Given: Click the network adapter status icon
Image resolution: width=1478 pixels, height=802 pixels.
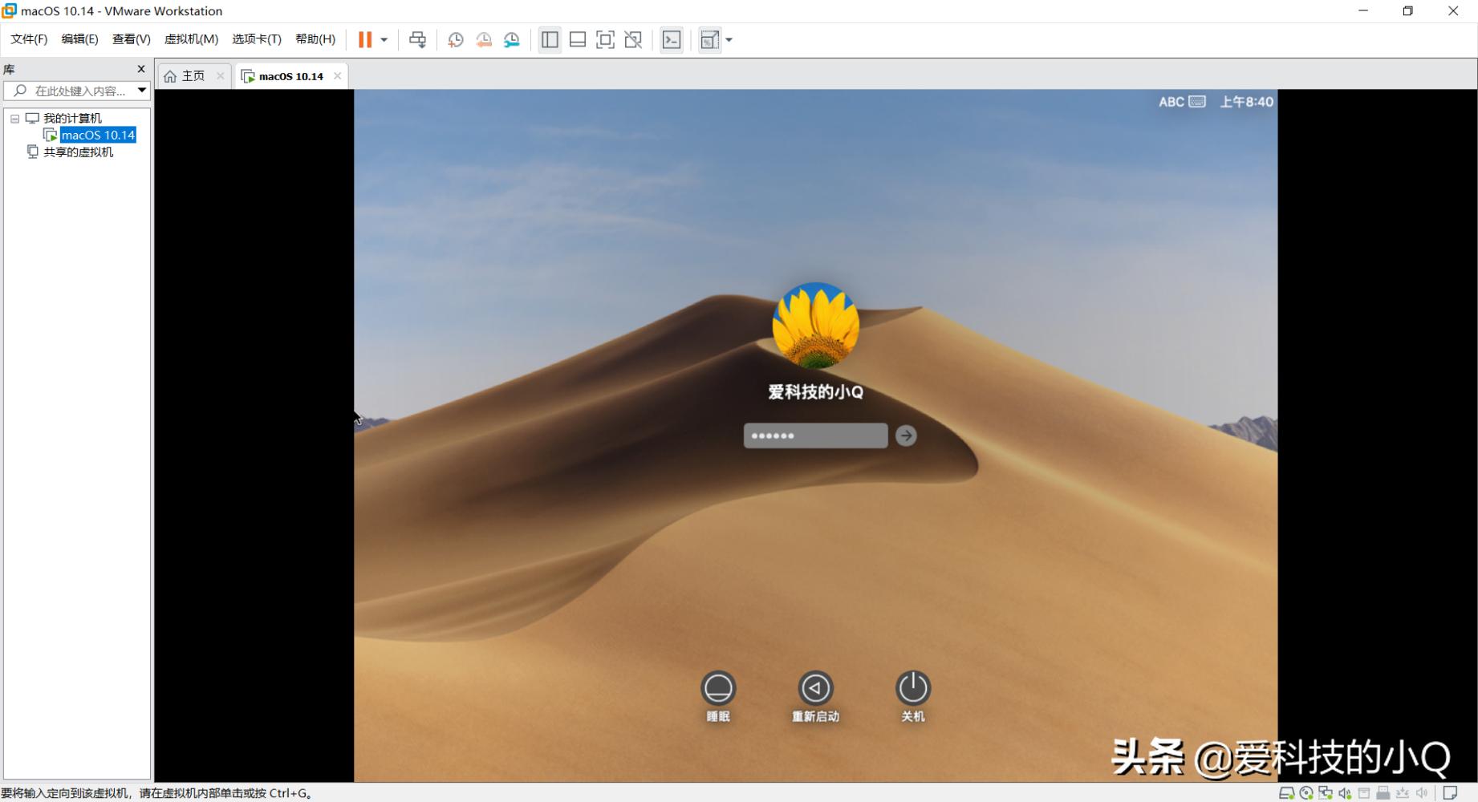Looking at the screenshot, I should pyautogui.click(x=1326, y=792).
